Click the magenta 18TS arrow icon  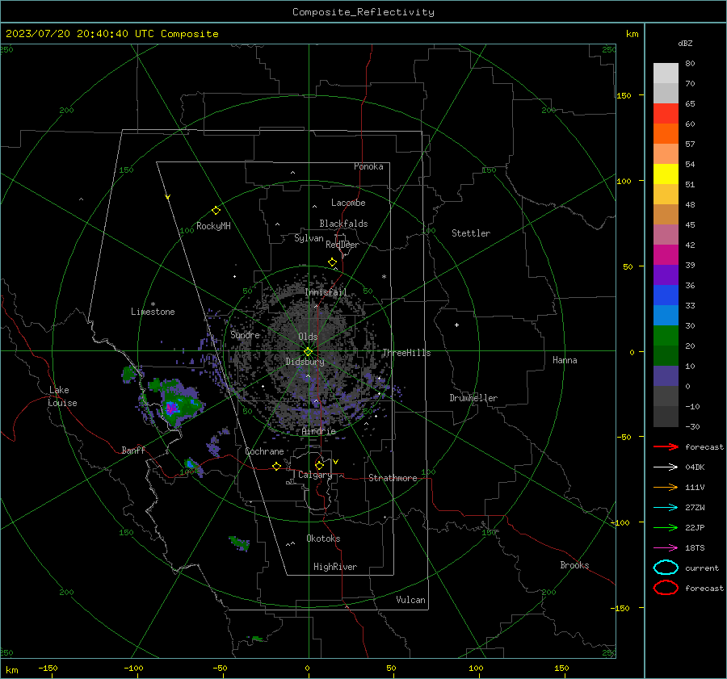[x=666, y=548]
